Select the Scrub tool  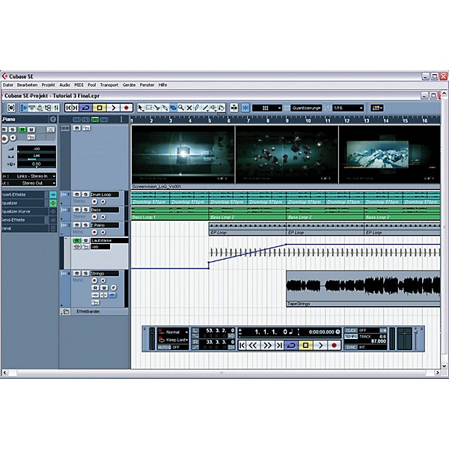point(222,108)
